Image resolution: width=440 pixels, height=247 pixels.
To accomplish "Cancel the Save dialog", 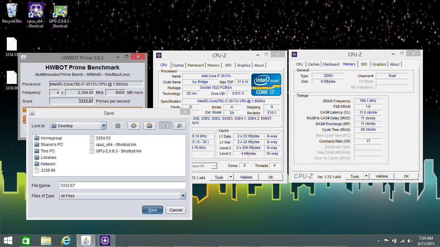I will click(x=176, y=210).
